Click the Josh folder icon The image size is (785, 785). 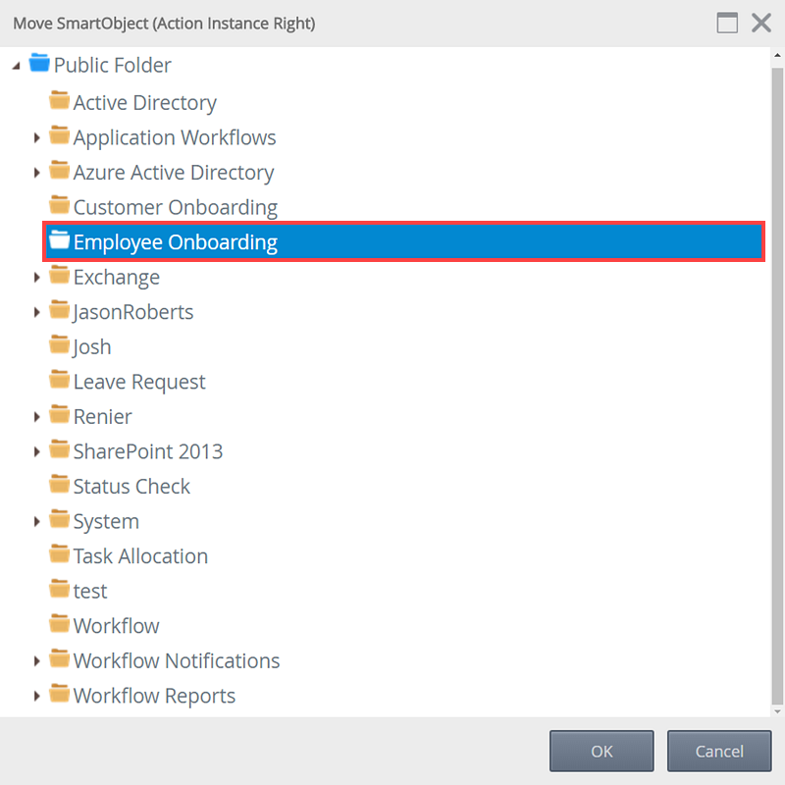[x=60, y=346]
